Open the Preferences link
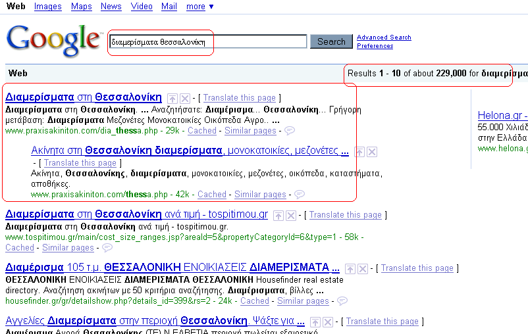This screenshot has height=334, width=528. (x=375, y=46)
